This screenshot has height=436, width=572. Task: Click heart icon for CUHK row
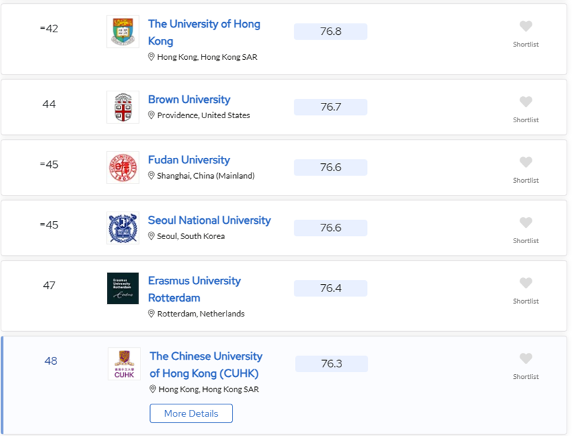(526, 358)
